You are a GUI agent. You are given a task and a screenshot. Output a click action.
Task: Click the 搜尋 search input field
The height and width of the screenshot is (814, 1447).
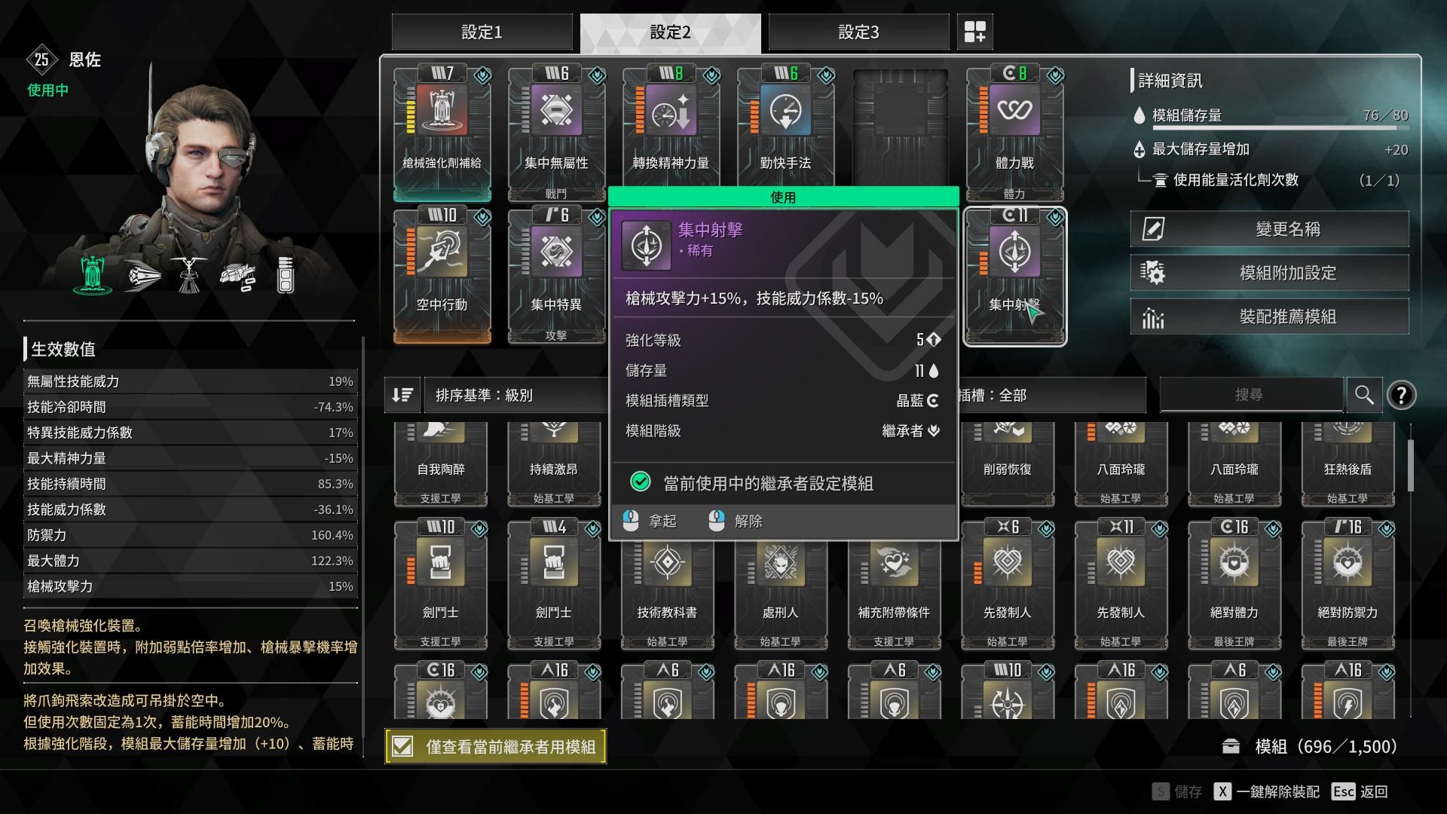pos(1250,394)
